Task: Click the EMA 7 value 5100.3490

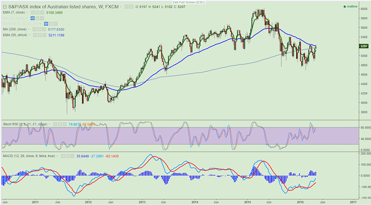Action: pyautogui.click(x=54, y=13)
